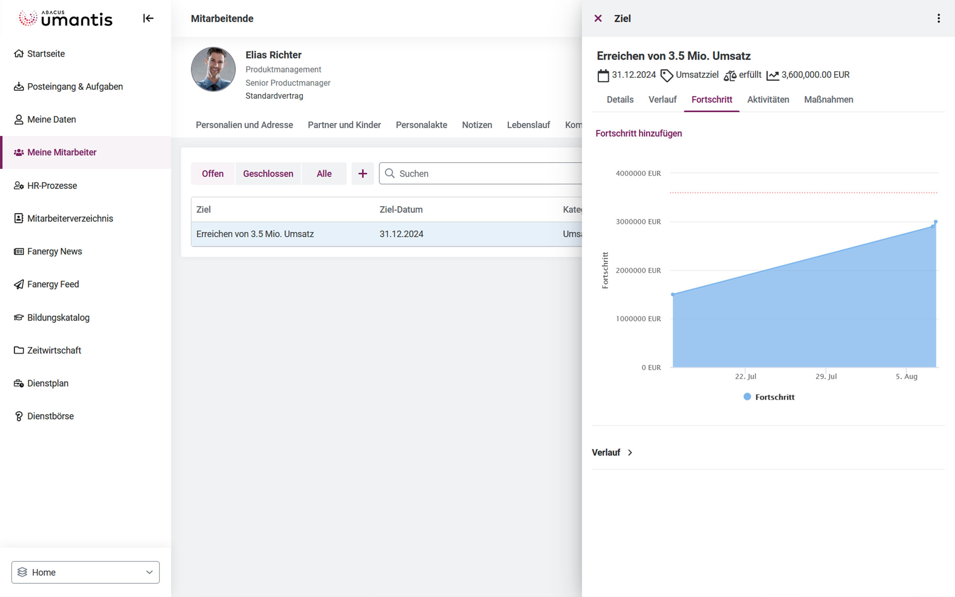Click the Posteingang & Aufgaben inbox icon
This screenshot has width=955, height=597.
tap(19, 87)
